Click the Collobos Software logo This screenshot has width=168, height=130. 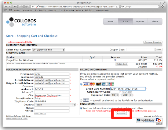pos(21,22)
